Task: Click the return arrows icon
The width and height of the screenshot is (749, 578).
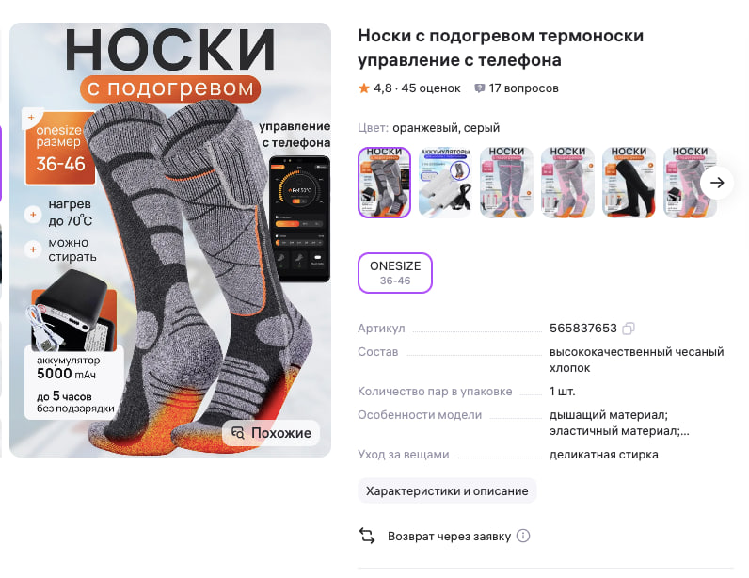Action: tap(367, 536)
